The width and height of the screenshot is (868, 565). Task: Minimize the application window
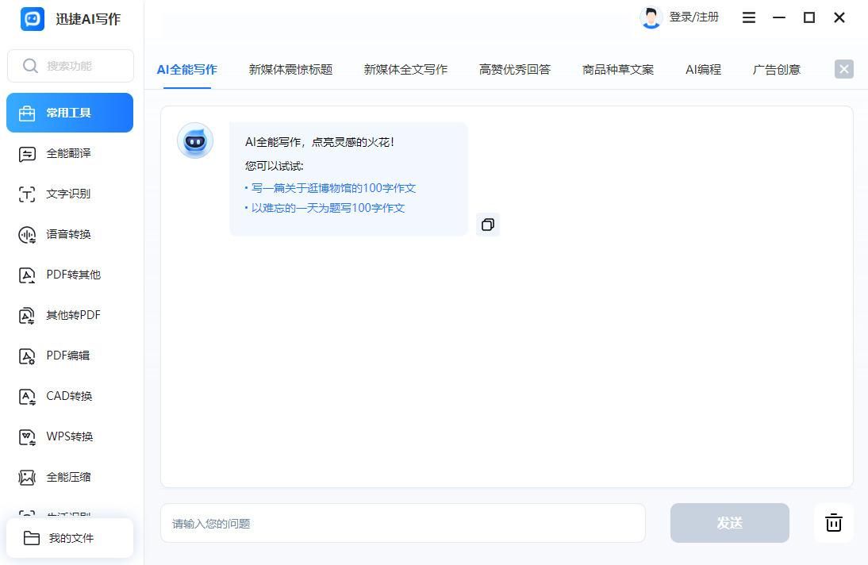[779, 17]
